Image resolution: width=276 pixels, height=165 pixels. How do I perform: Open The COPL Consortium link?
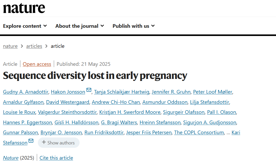[199, 132]
